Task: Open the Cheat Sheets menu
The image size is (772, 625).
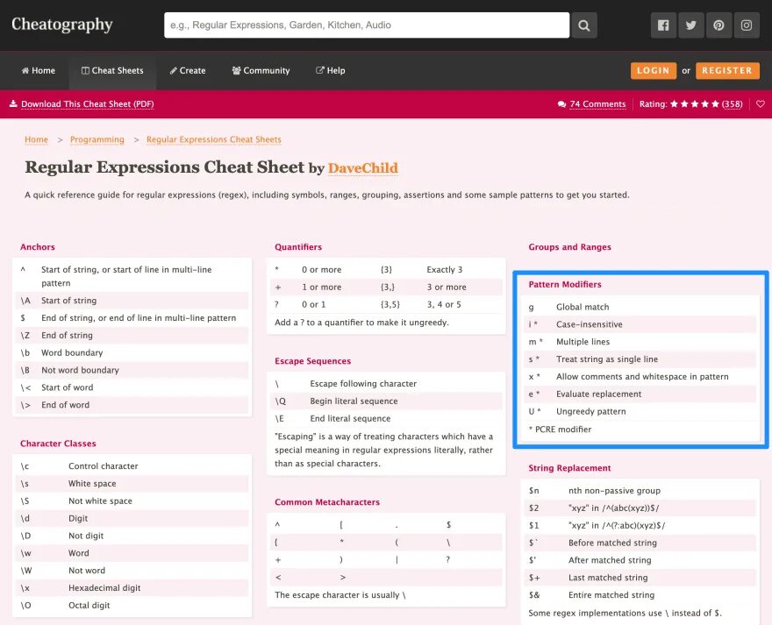Action: pyautogui.click(x=112, y=70)
